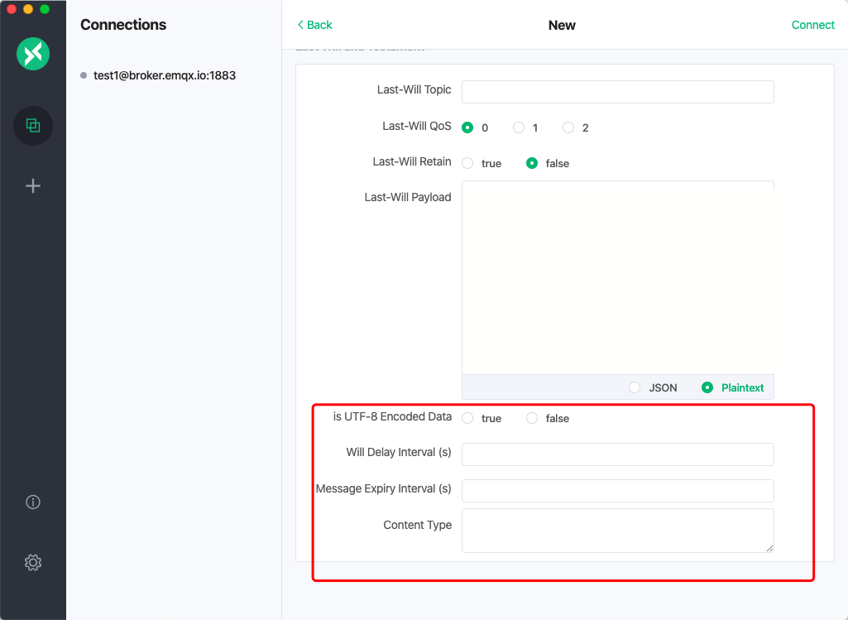Click the Connect button
This screenshot has width=848, height=620.
tap(812, 25)
